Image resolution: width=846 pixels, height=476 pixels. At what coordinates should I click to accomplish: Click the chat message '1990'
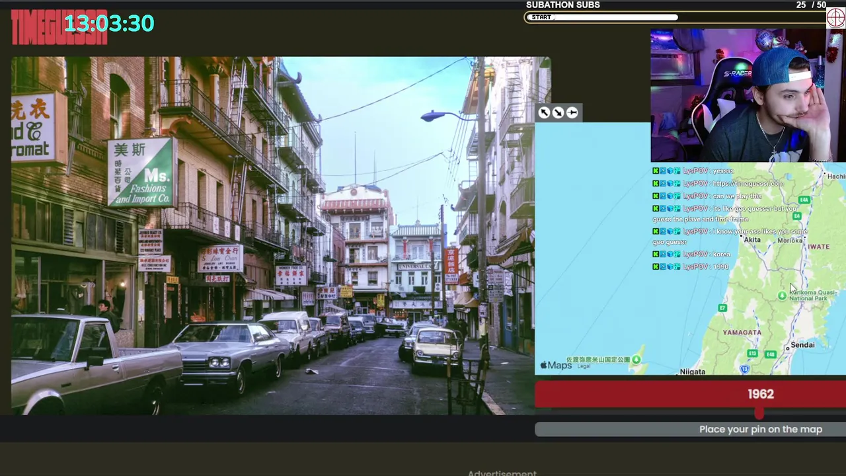click(720, 266)
